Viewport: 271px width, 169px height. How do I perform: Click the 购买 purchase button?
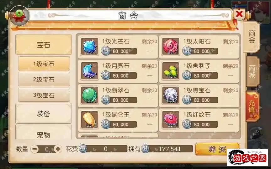point(217,149)
